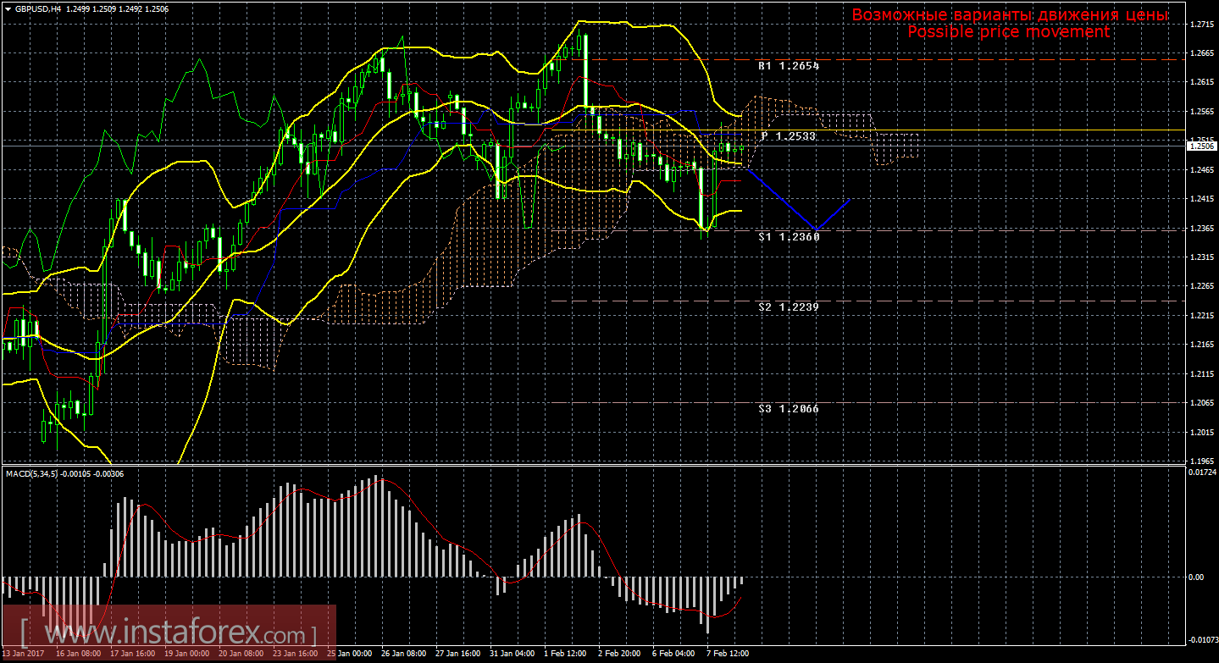Click the MACD(5,34,5) indicator label
Viewport: 1219px width, 663px height.
tap(34, 473)
